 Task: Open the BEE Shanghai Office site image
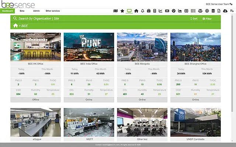tap(195, 47)
